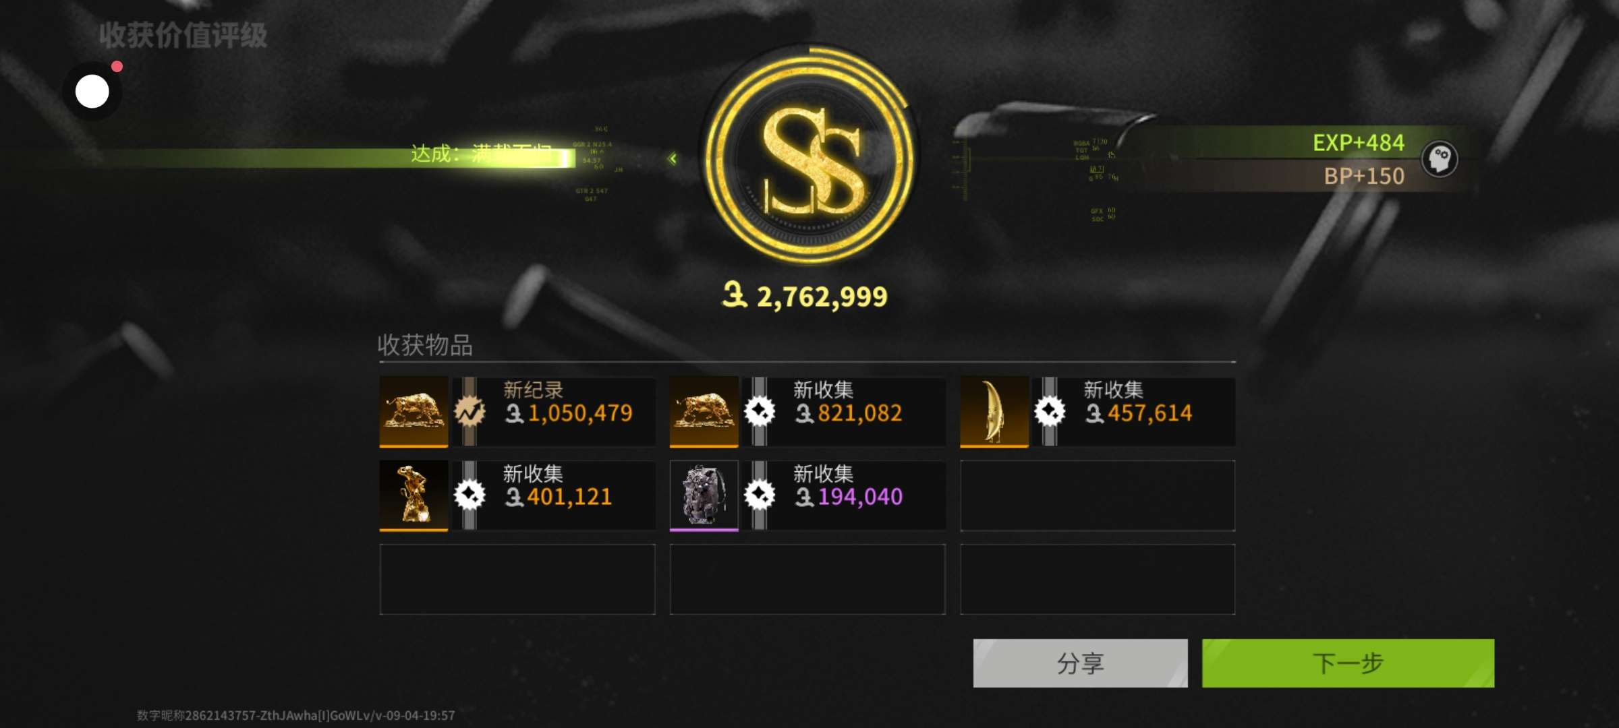The width and height of the screenshot is (1619, 728).
Task: Click the BP+150 reward bar
Action: click(x=1295, y=176)
